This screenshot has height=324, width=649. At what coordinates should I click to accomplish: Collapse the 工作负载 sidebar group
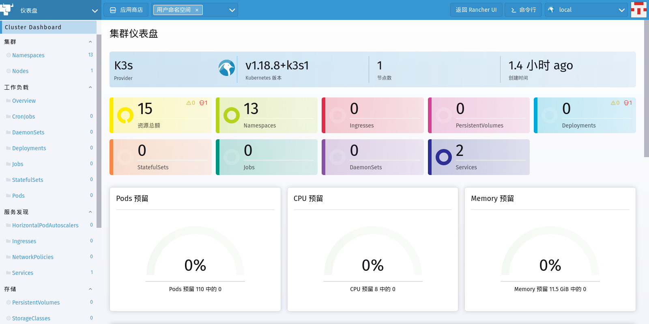(x=90, y=87)
